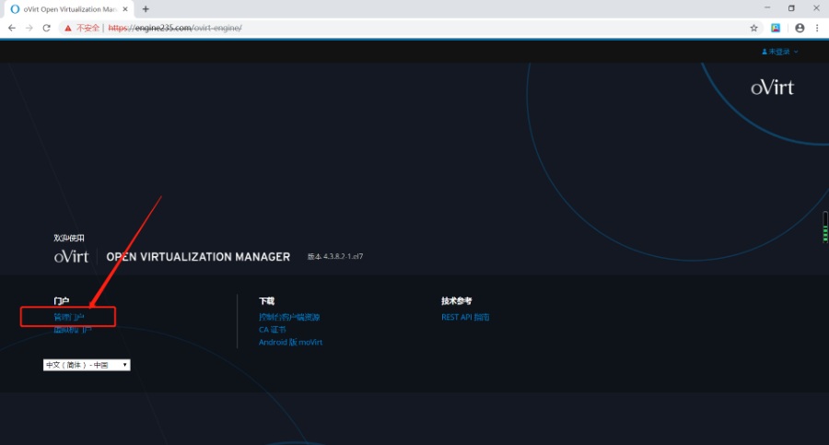Image resolution: width=829 pixels, height=445 pixels.
Task: Expand the 未登录 user dropdown
Action: click(x=780, y=52)
